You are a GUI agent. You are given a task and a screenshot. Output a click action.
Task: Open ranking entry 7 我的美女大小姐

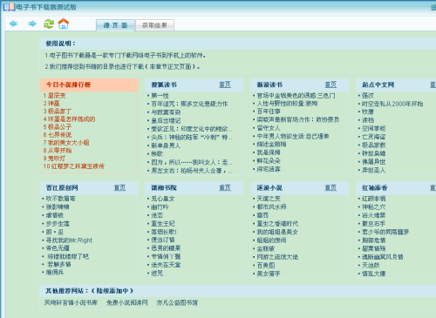[x=66, y=143]
